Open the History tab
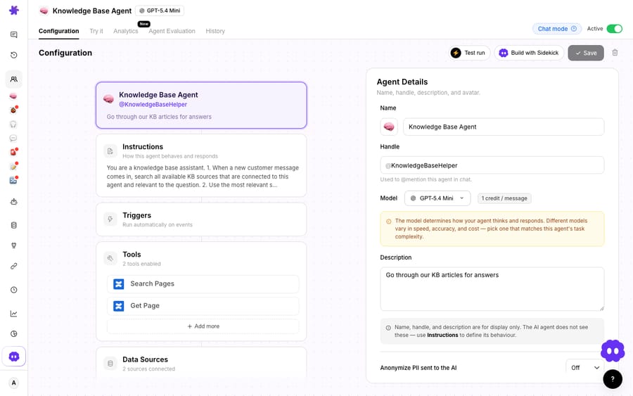 tap(215, 31)
